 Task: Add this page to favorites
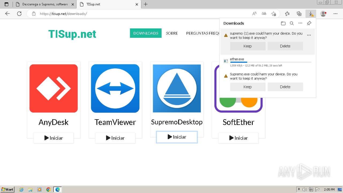(274, 14)
